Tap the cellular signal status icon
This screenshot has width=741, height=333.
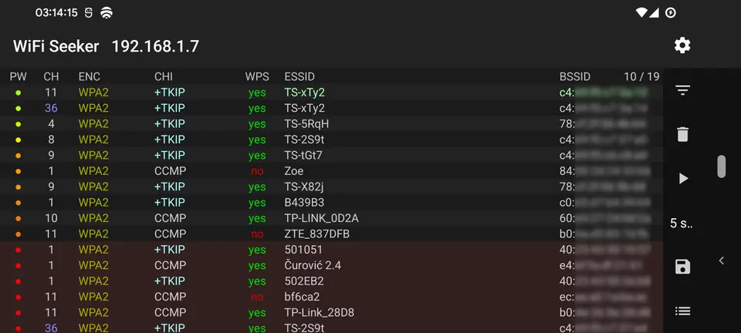click(654, 13)
